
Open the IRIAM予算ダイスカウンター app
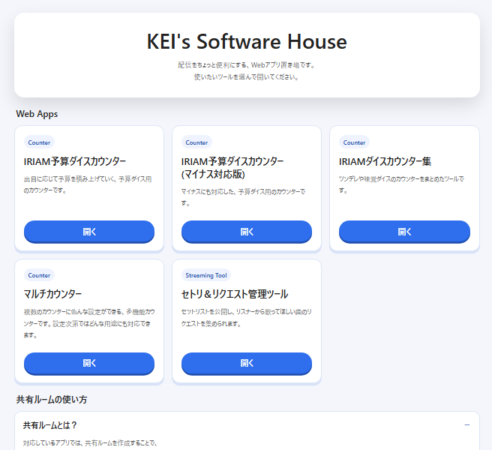89,232
